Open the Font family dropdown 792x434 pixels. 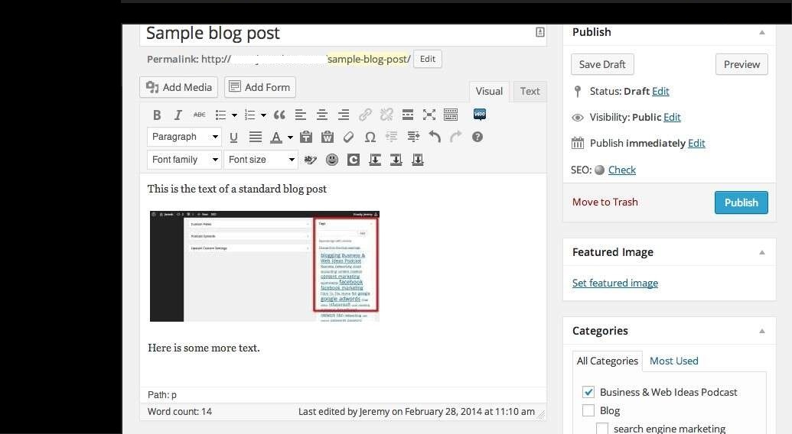[184, 159]
